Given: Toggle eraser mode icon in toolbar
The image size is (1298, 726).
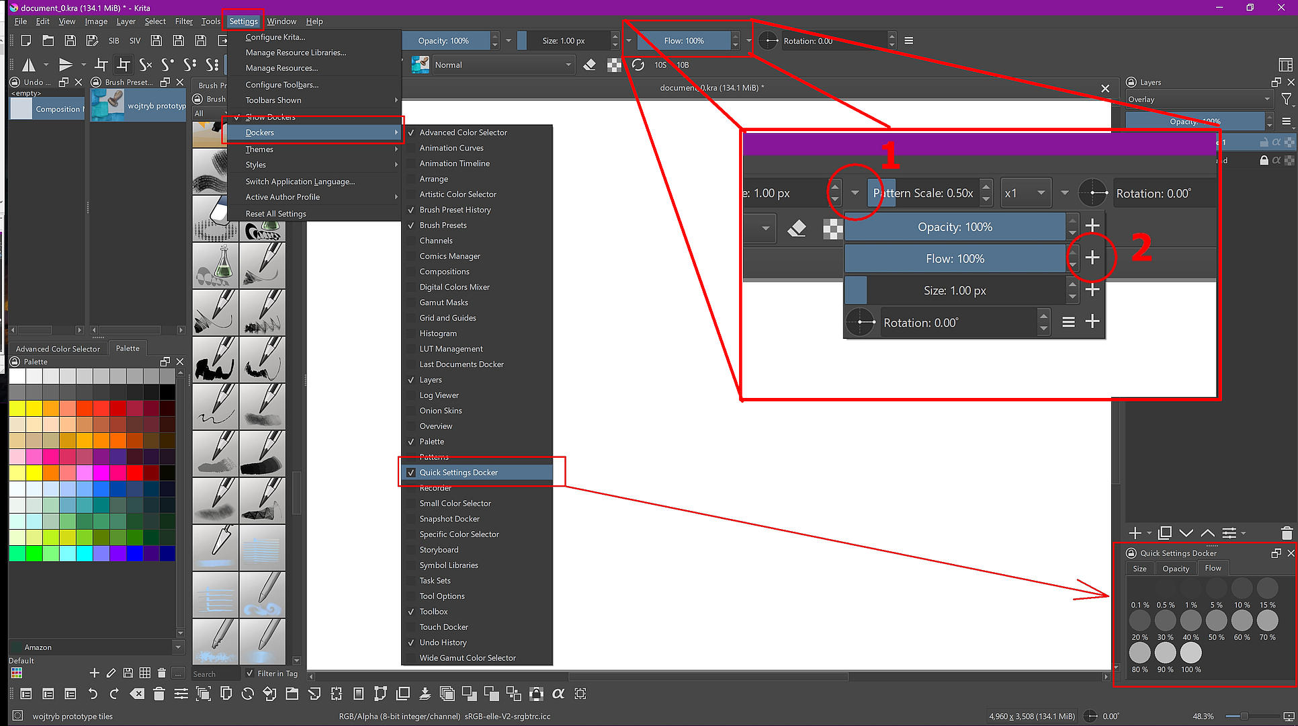Looking at the screenshot, I should pos(589,65).
